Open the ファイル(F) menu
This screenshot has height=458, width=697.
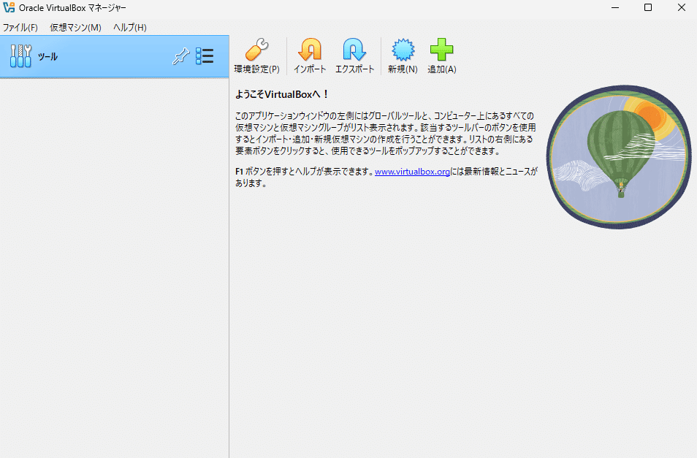(x=20, y=28)
